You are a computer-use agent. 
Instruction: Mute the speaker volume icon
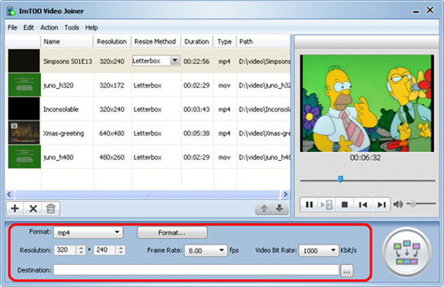click(398, 204)
